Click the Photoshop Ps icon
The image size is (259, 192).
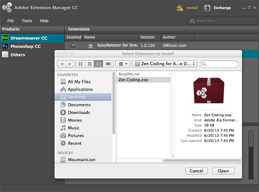(x=5, y=46)
